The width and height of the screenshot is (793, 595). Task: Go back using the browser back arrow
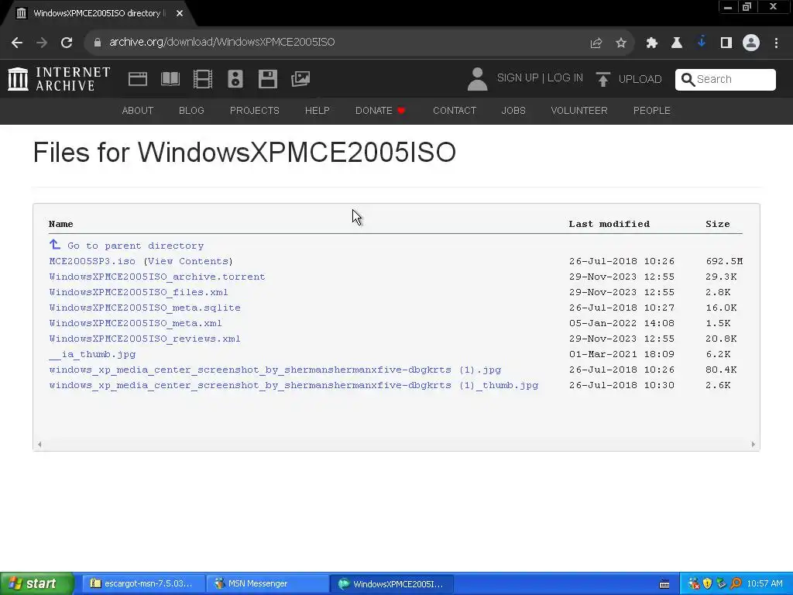[x=17, y=43]
